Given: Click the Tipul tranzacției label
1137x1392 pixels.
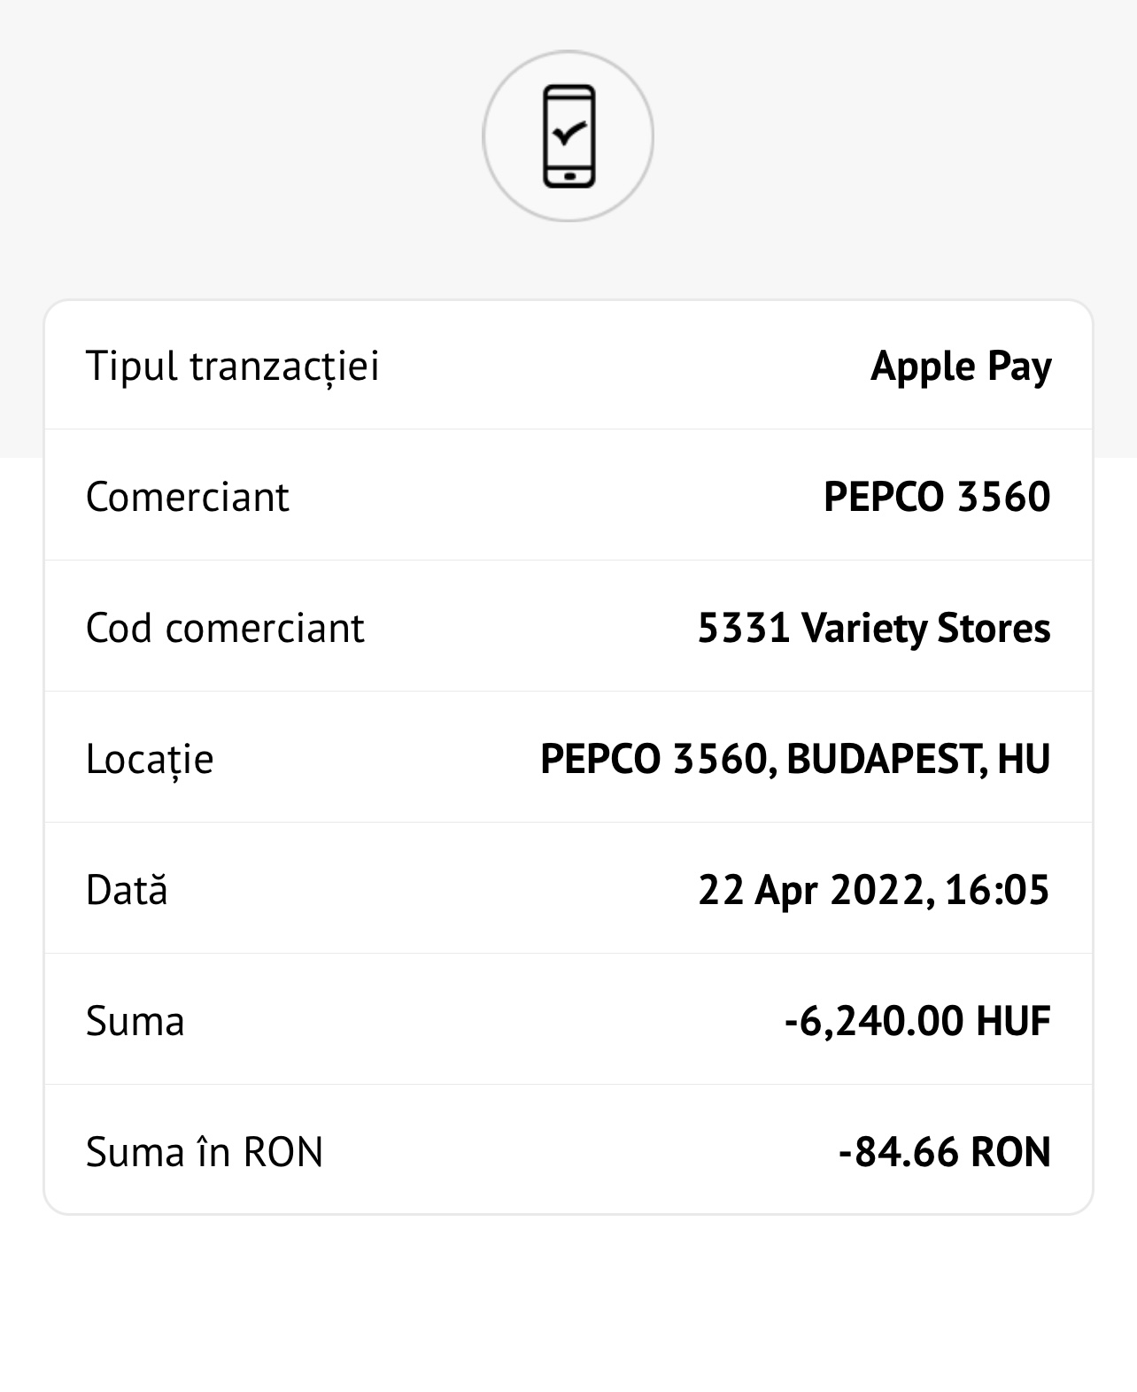Looking at the screenshot, I should 232,366.
